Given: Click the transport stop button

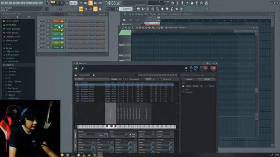Looking at the screenshot, I should pos(62,3).
